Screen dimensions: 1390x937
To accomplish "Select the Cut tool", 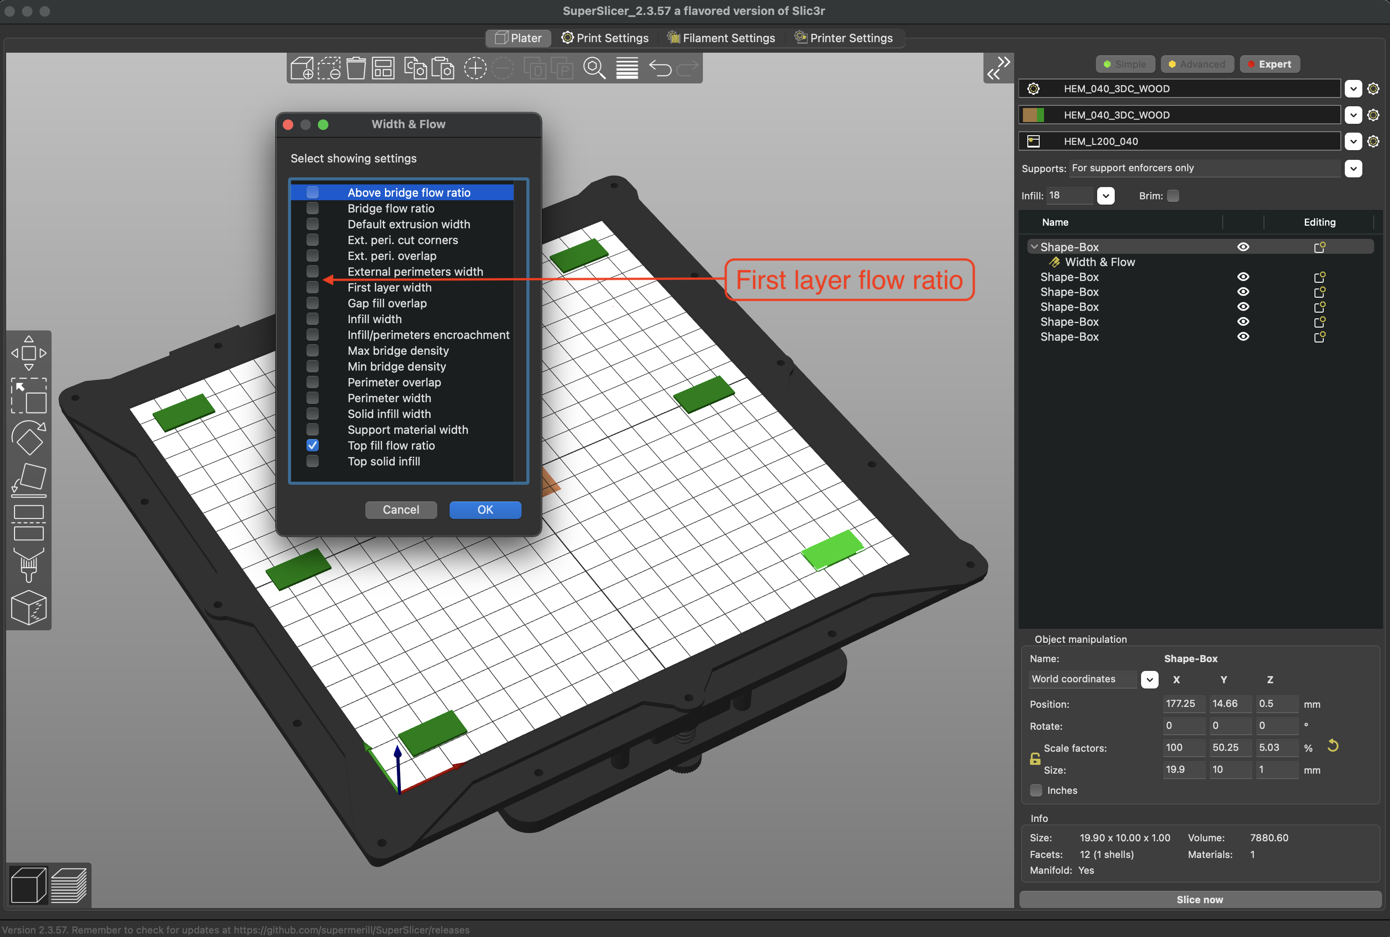I will 29,523.
